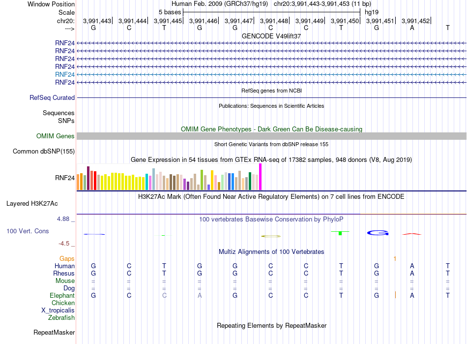Click the Multiz Alignments of 100 Vertebrates title

271,251
